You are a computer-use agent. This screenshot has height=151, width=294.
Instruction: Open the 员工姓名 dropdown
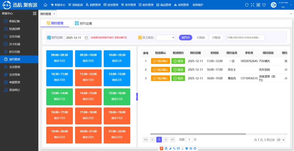(165, 38)
